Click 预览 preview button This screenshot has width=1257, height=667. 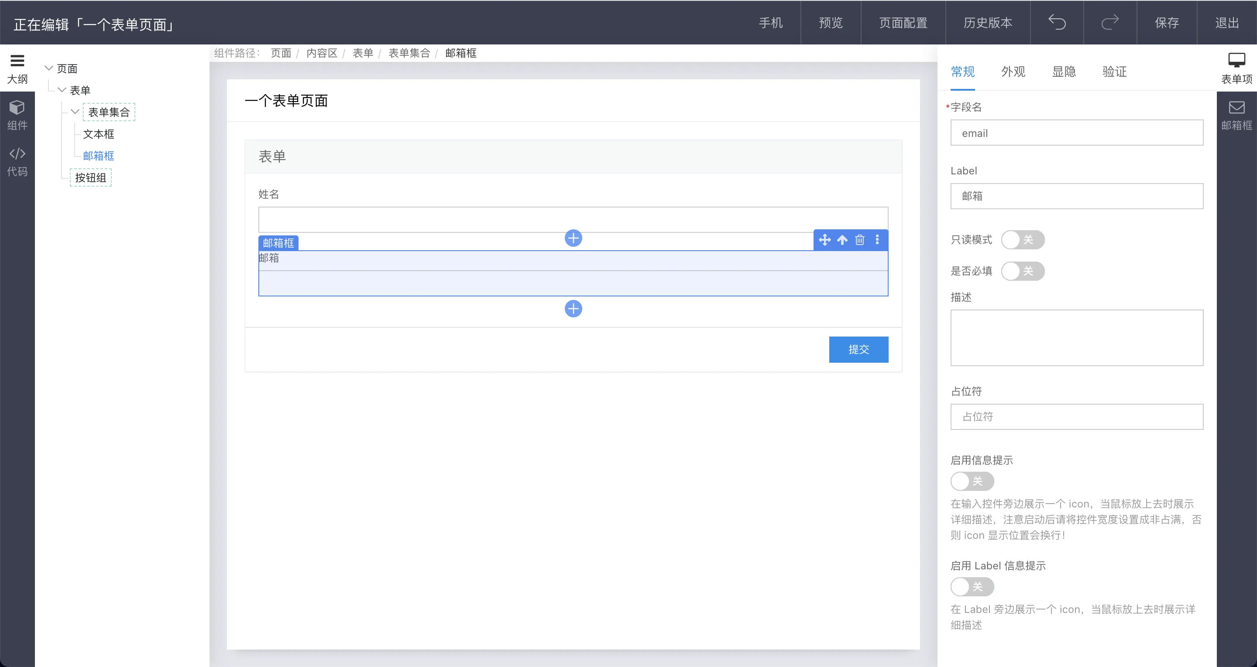831,23
